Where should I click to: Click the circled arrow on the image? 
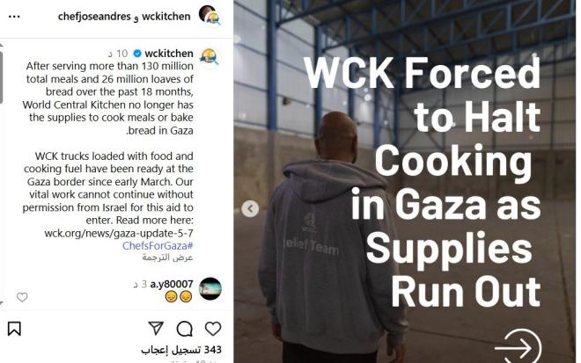coord(518,347)
